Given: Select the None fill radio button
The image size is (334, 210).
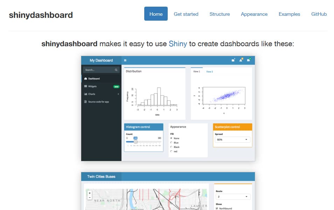Looking at the screenshot, I should pos(171,138).
